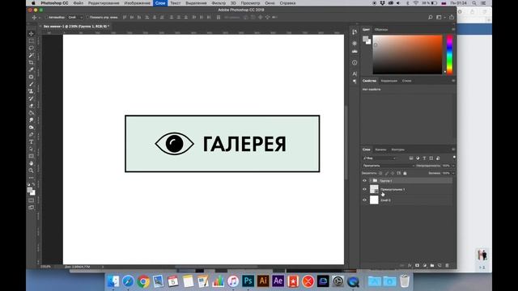Click the toolbox foreground color swatch
Screen dimensions: 518x291
point(30,190)
